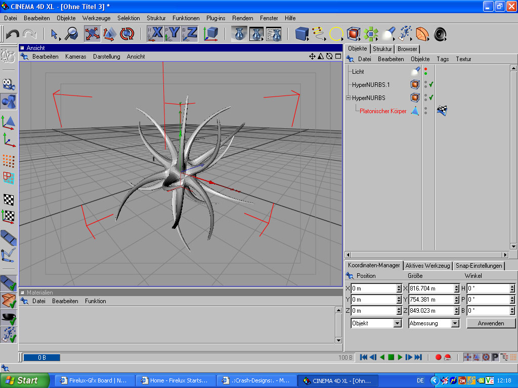
Task: Click the magnifier zoom tool icon
Action: [x=71, y=34]
